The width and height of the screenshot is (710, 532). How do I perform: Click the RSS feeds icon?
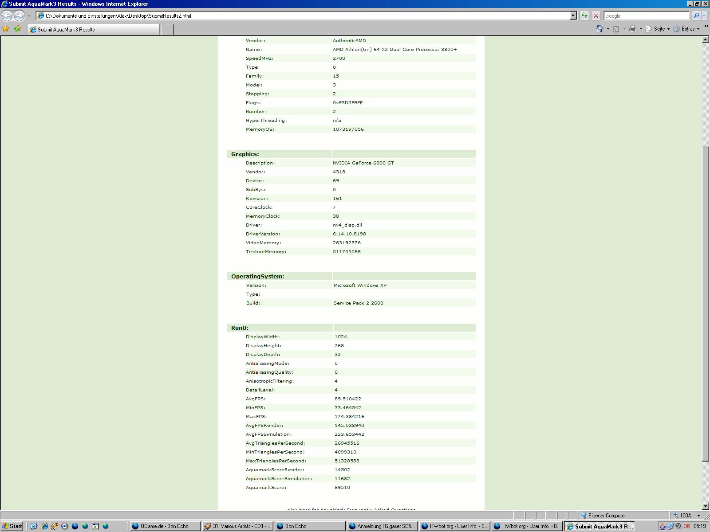tap(616, 29)
